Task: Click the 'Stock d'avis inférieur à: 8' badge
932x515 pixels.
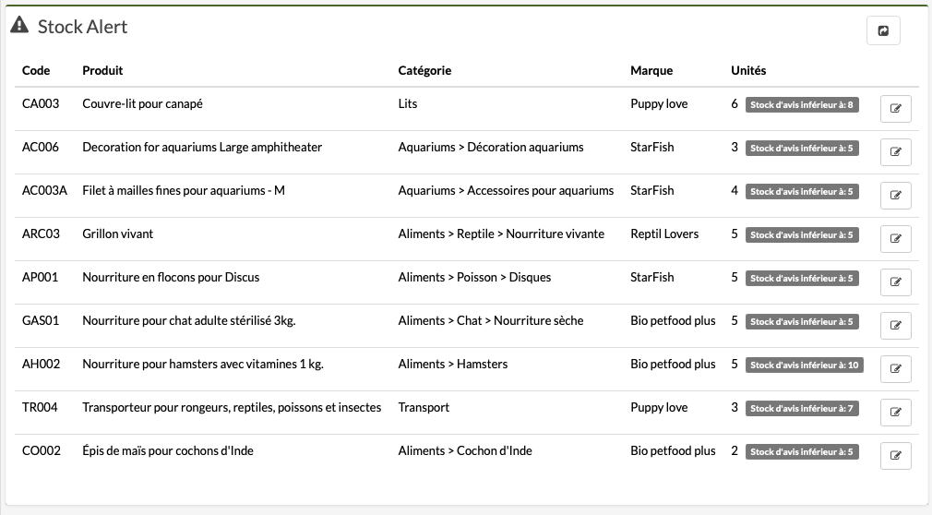Action: point(802,104)
